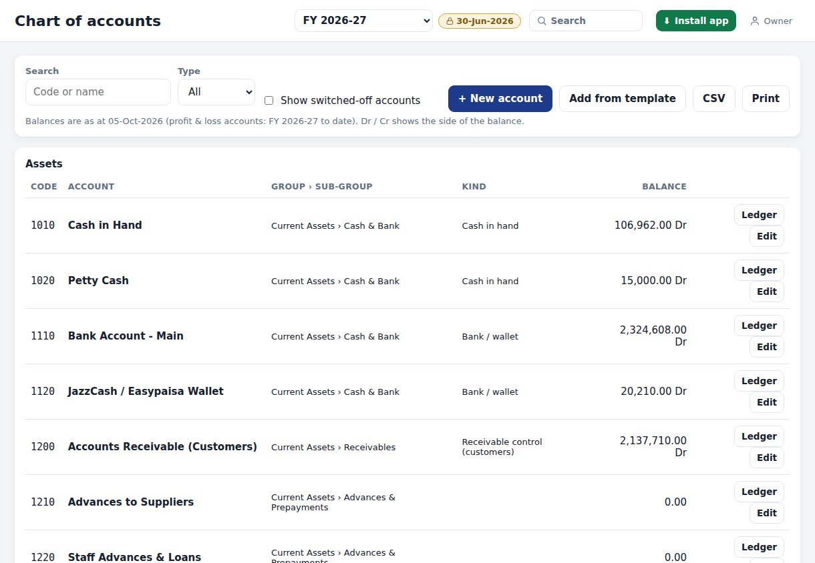Open Ledger for Staff Advances & Loans
Image resolution: width=815 pixels, height=563 pixels.
point(759,547)
